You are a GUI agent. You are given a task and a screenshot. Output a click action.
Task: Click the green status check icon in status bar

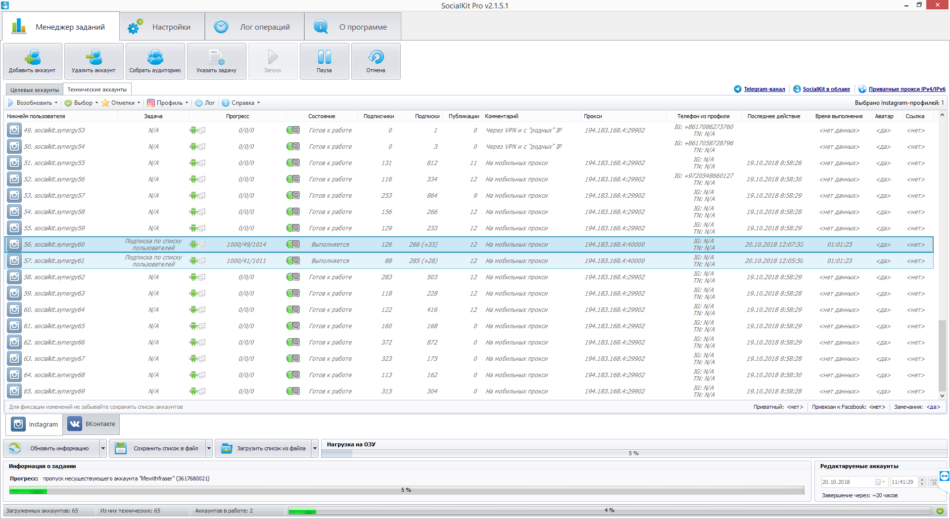(940, 511)
